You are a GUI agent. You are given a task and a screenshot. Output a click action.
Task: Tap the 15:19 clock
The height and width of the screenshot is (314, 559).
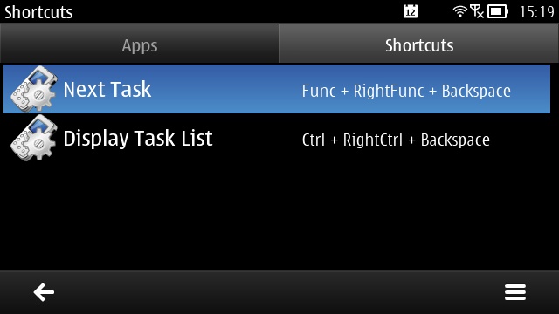(536, 11)
